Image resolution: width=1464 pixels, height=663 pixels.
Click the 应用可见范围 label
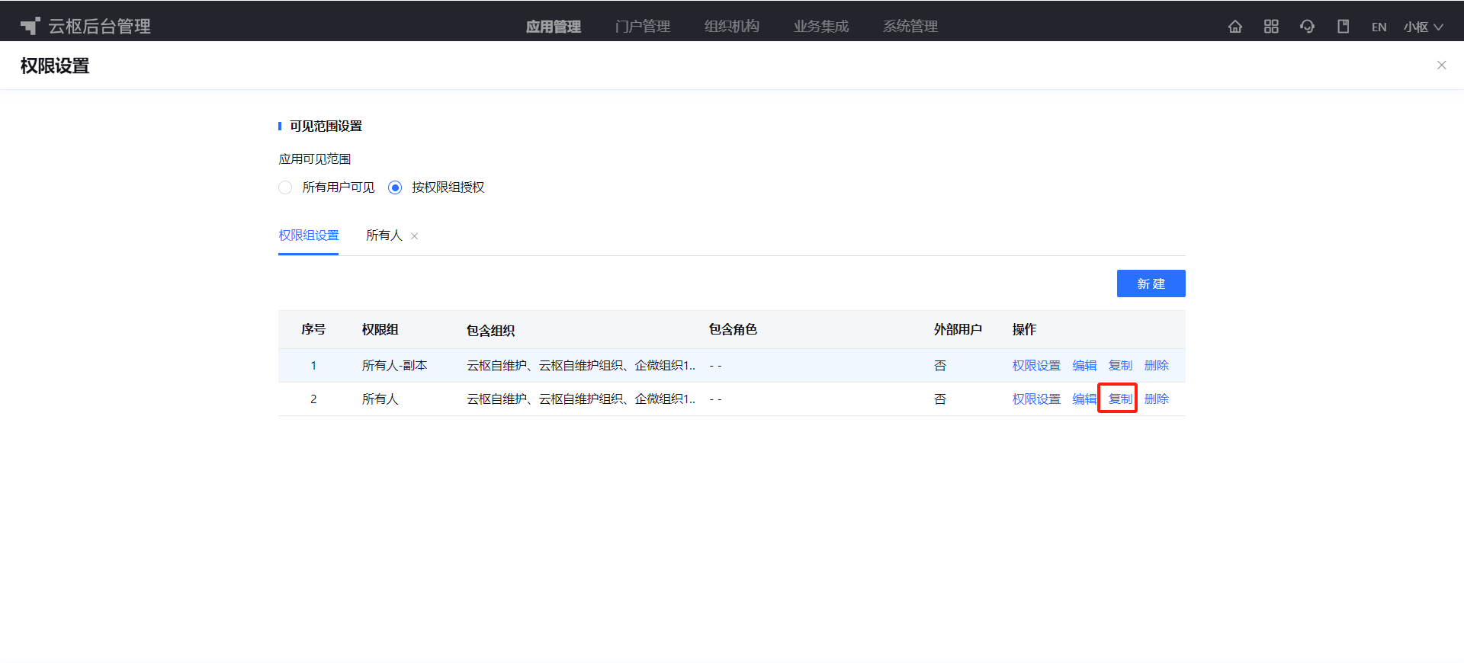(x=314, y=159)
